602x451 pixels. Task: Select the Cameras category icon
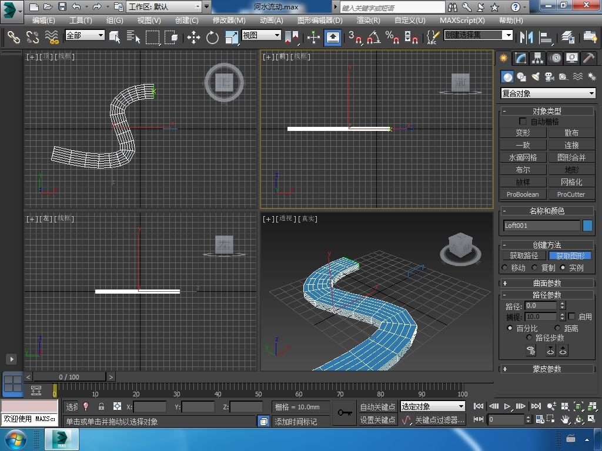[x=550, y=77]
